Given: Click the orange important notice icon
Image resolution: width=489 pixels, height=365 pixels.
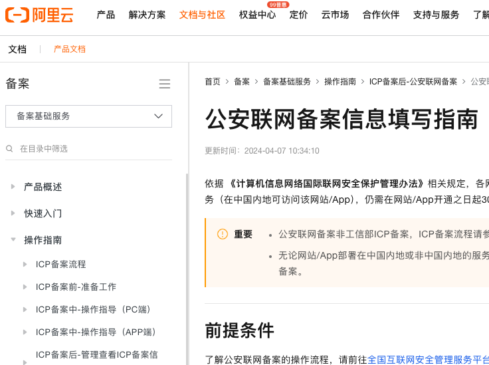Looking at the screenshot, I should [x=223, y=234].
